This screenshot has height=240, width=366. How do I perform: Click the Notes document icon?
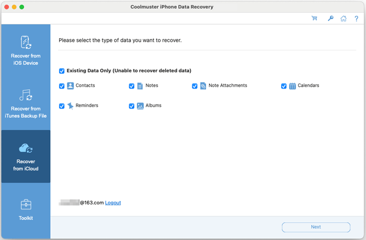click(140, 86)
